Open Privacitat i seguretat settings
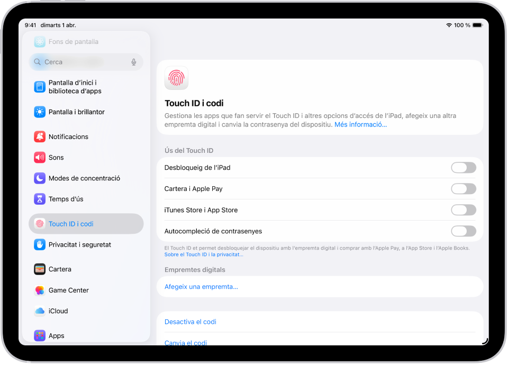The image size is (508, 366). coord(79,244)
